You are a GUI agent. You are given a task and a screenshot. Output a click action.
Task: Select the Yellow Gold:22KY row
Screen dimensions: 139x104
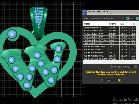pyautogui.click(x=109, y=43)
